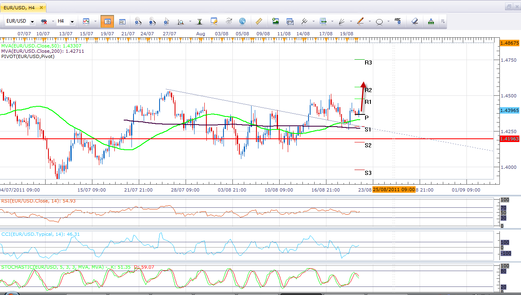Click the MVA 50 indicator label
The image size is (521, 295).
tap(41, 46)
